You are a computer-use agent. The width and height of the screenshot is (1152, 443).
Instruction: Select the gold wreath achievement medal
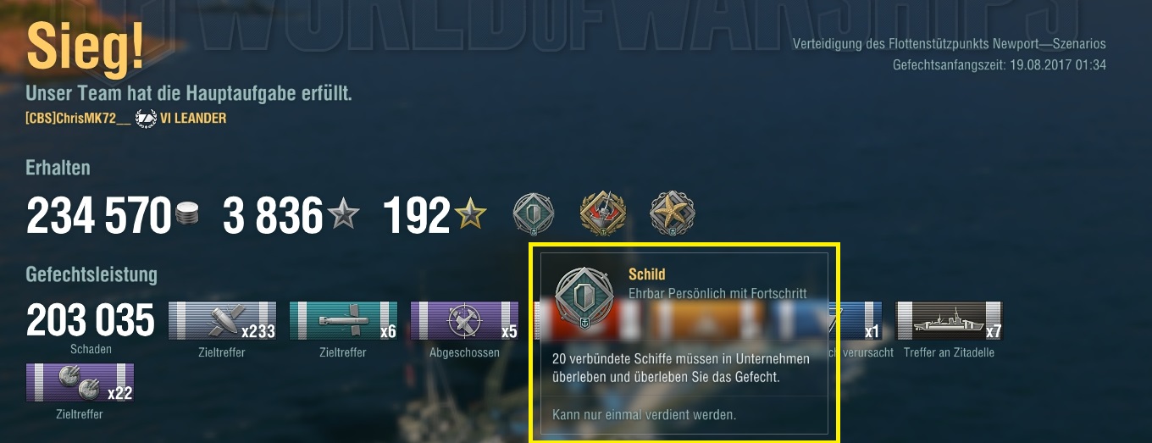pos(602,214)
